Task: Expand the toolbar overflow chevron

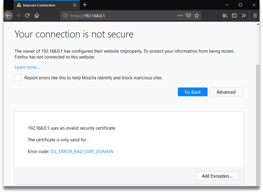Action: [243, 16]
